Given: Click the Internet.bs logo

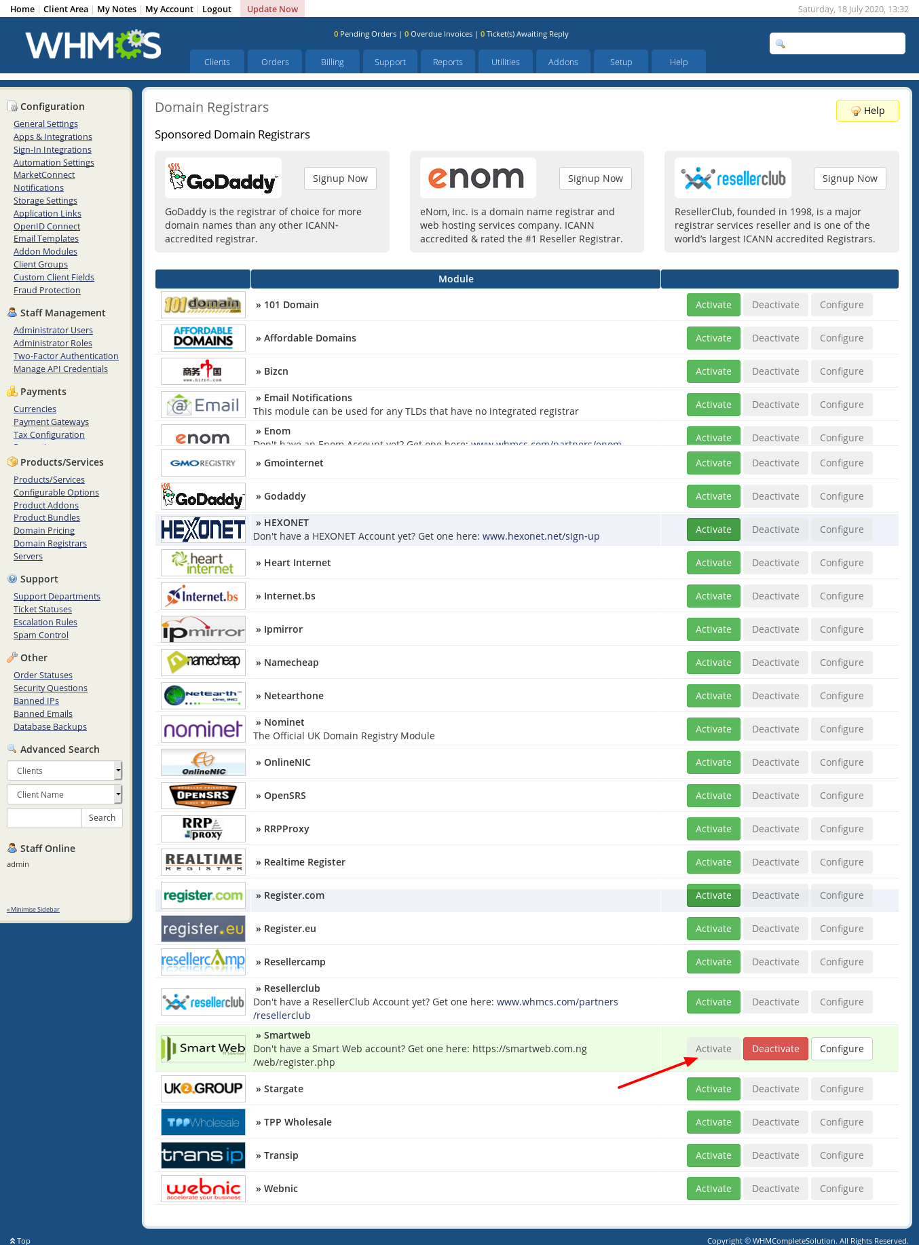Looking at the screenshot, I should 203,596.
